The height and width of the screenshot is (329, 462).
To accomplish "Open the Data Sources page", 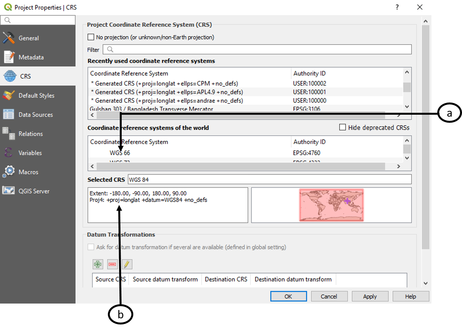I will point(38,114).
